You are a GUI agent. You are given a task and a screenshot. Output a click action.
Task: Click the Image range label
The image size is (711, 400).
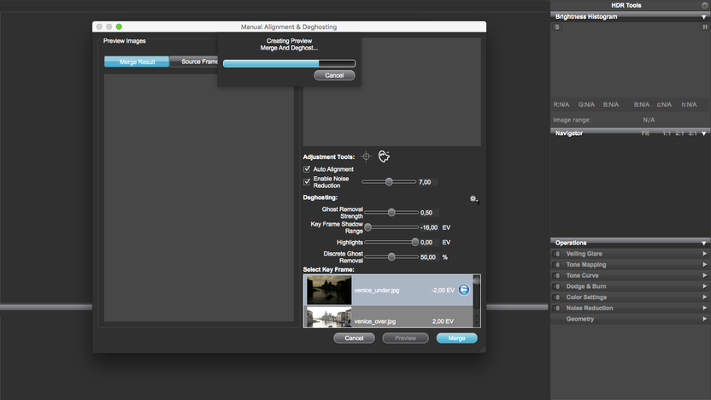(x=572, y=121)
